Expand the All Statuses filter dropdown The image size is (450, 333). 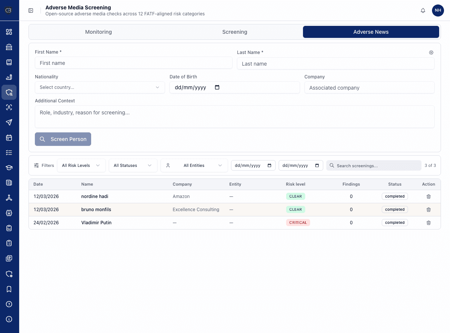[133, 165]
